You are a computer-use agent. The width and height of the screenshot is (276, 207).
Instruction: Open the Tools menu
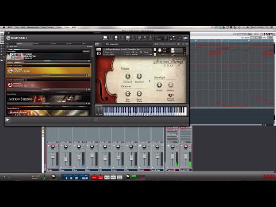[59, 28]
